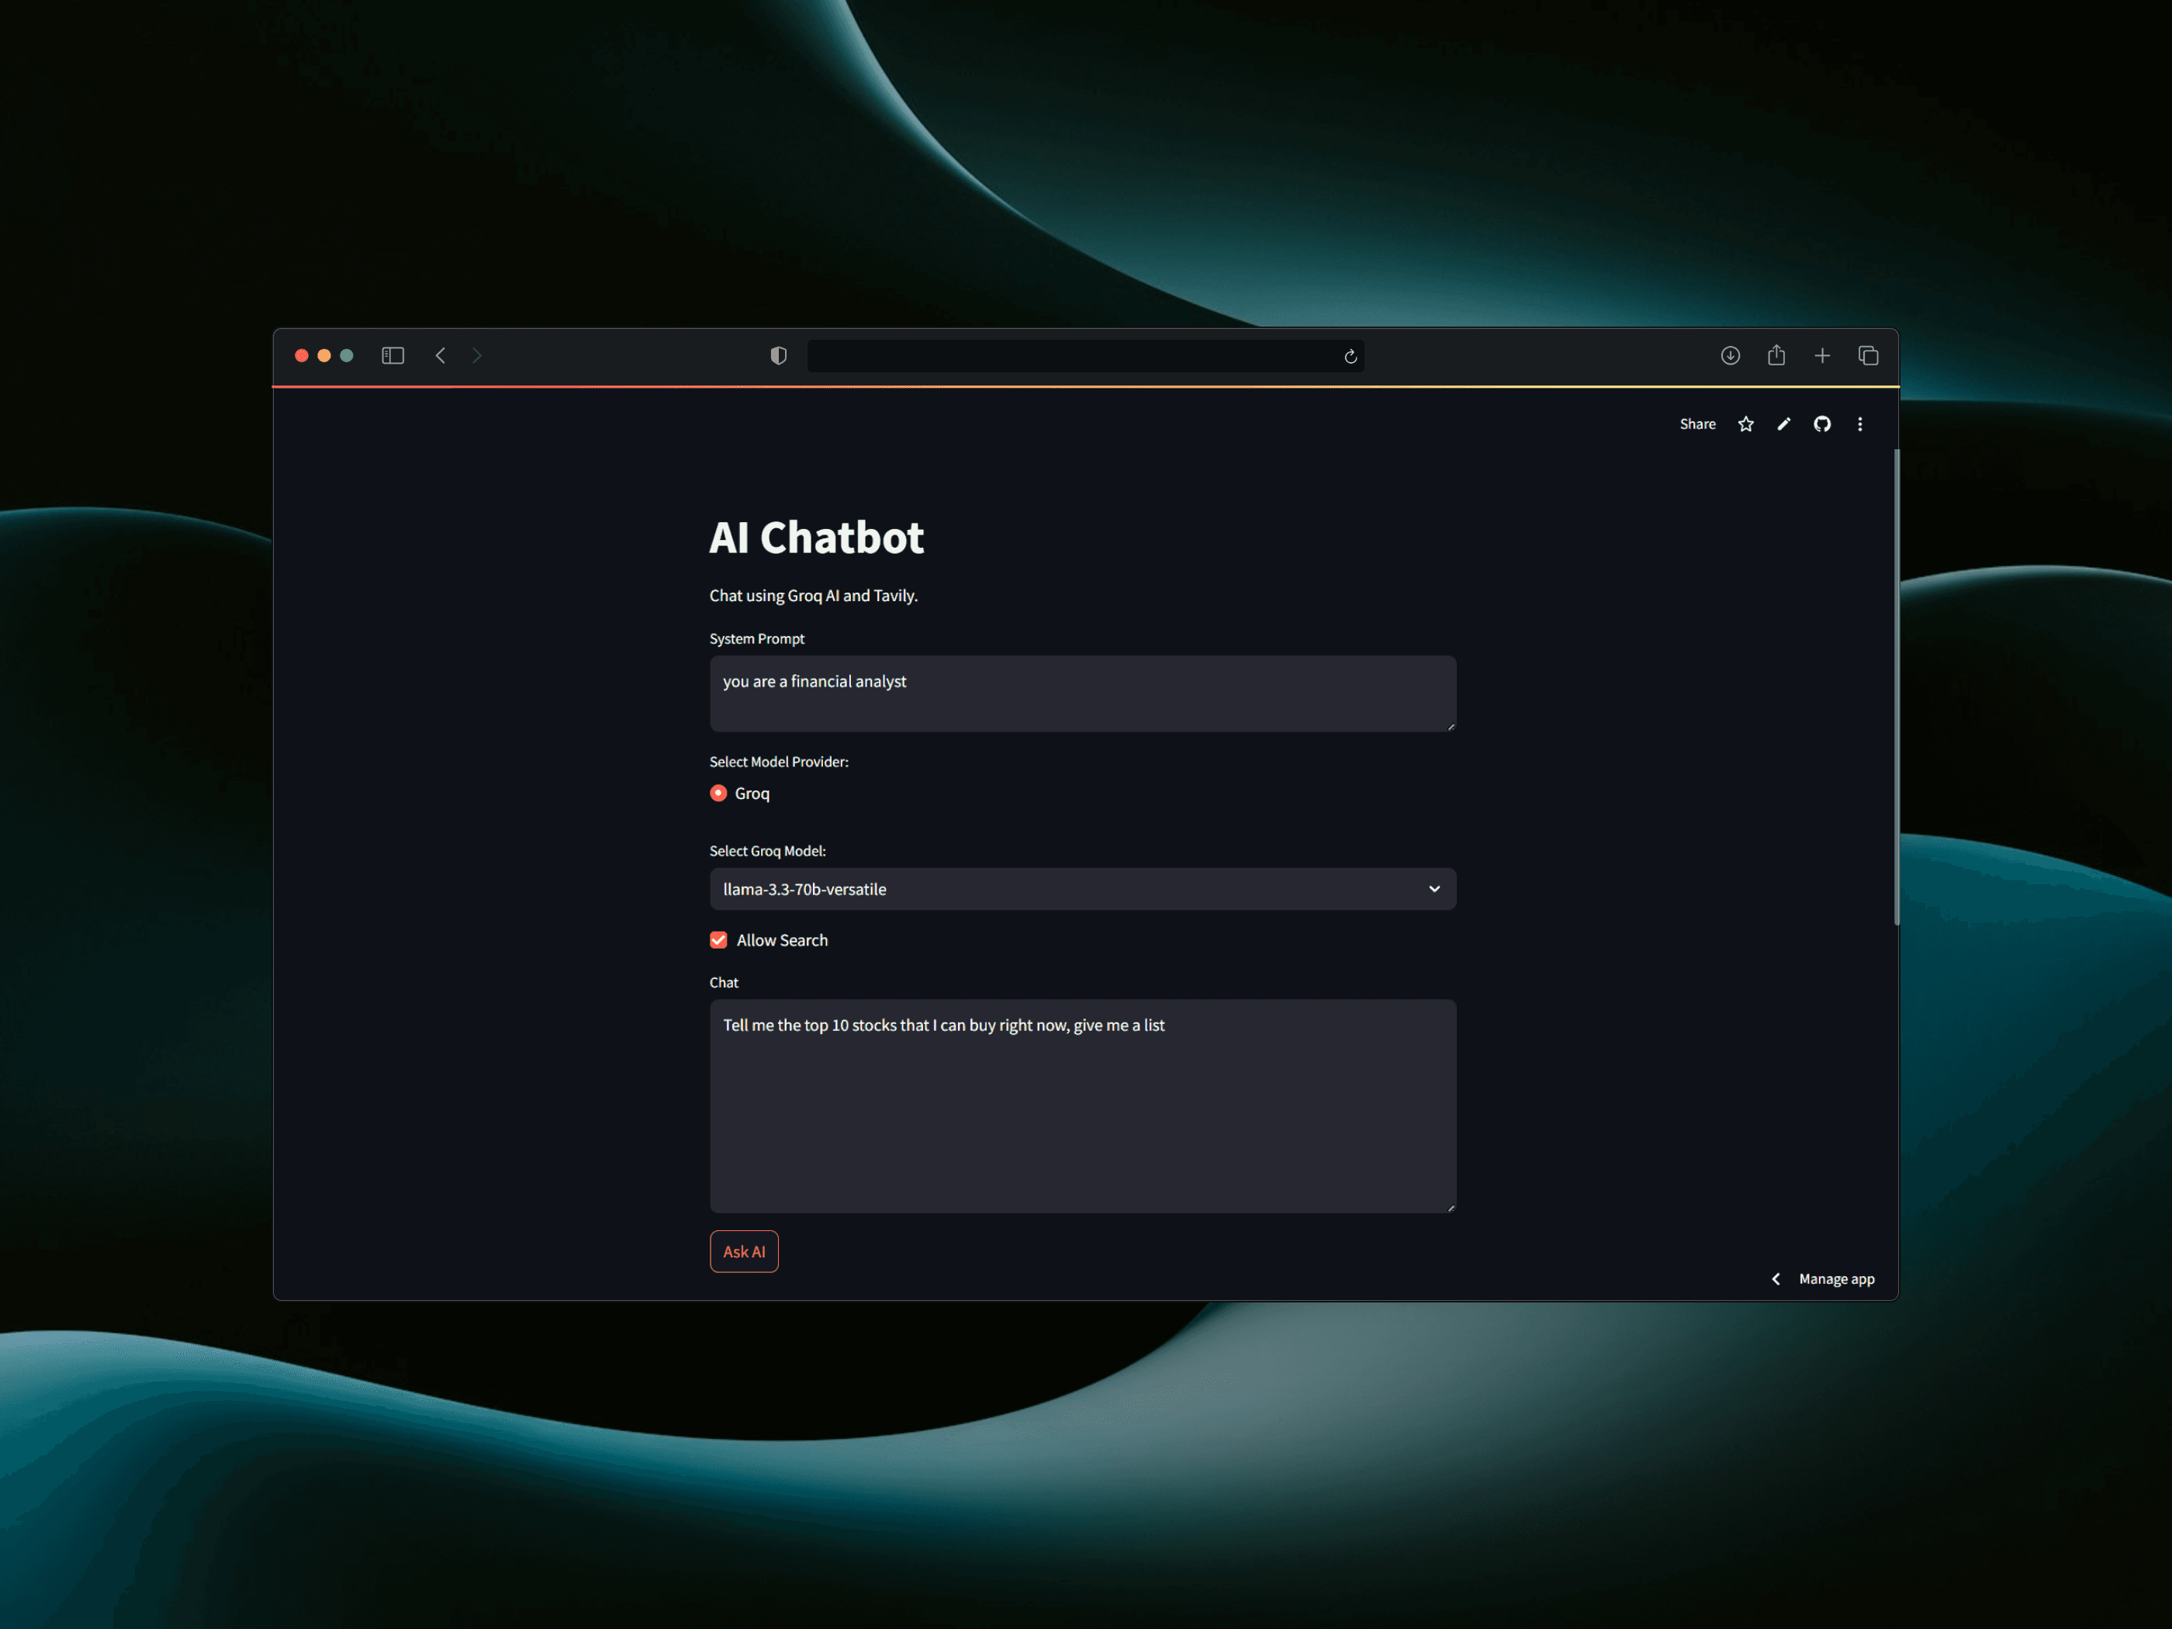The width and height of the screenshot is (2172, 1629).
Task: Open the GitHub repository icon
Action: coord(1821,424)
